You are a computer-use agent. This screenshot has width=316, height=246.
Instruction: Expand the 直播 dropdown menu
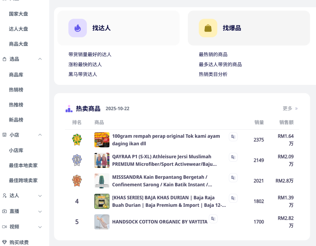40,211
